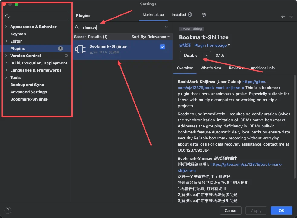Expand the Version Control node
Screen dimensions: 297x218
6,56
